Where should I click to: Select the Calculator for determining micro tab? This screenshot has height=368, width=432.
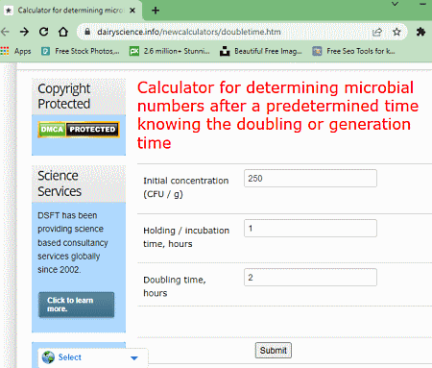(70, 11)
